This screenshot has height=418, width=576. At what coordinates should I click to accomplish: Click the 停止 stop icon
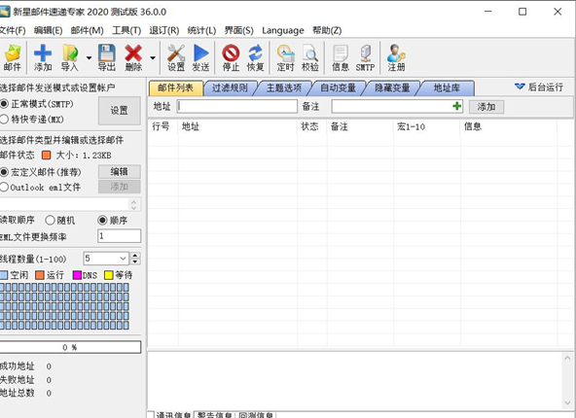231,57
